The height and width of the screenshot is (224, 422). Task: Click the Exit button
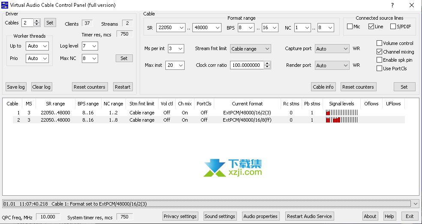[410, 216]
